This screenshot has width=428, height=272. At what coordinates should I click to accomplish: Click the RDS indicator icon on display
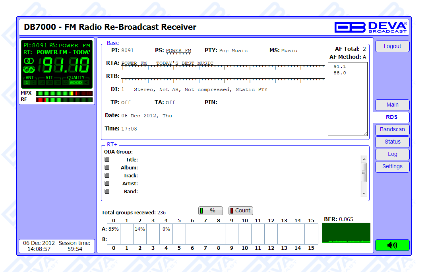click(x=29, y=70)
